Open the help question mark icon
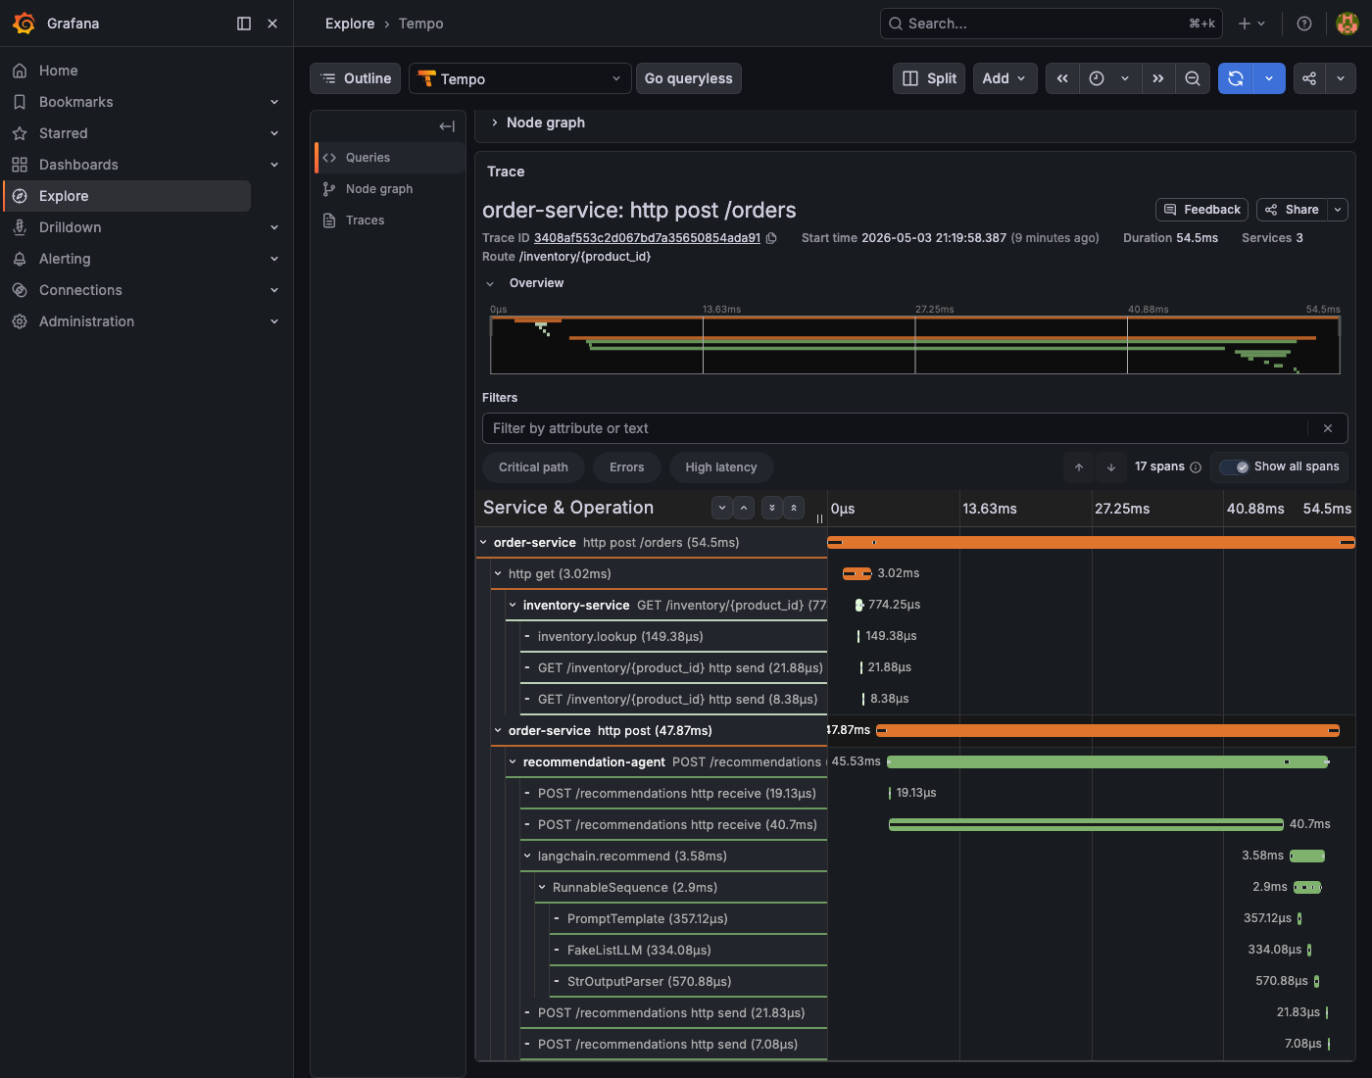The width and height of the screenshot is (1372, 1078). click(1304, 24)
